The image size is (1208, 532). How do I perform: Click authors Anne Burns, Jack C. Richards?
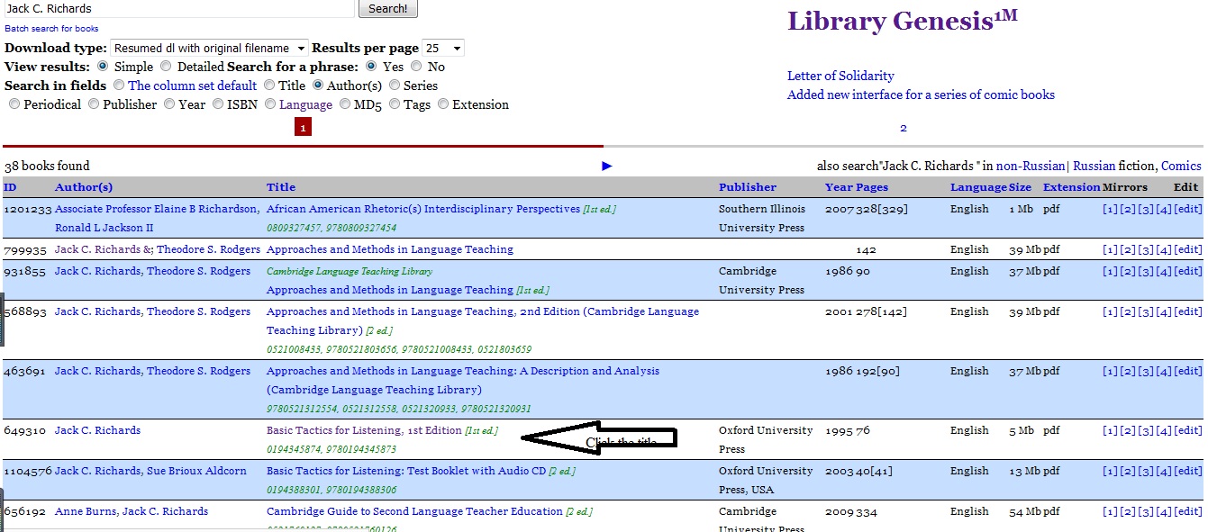(x=132, y=511)
